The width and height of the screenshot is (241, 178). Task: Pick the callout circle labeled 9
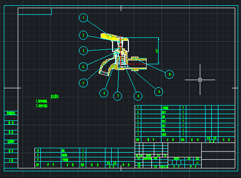point(159,92)
